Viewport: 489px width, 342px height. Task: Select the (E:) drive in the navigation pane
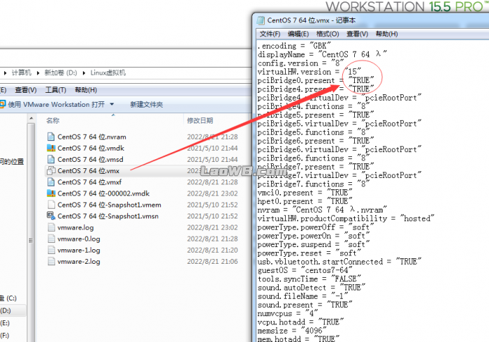(5, 323)
